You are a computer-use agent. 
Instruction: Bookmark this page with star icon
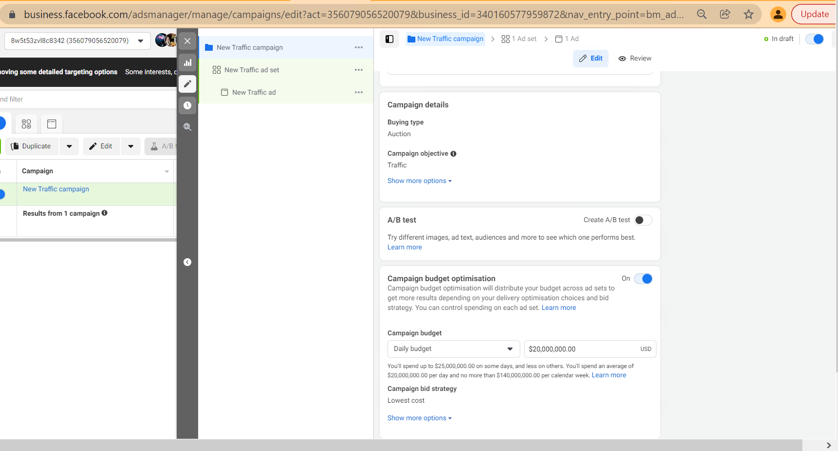[x=749, y=14]
